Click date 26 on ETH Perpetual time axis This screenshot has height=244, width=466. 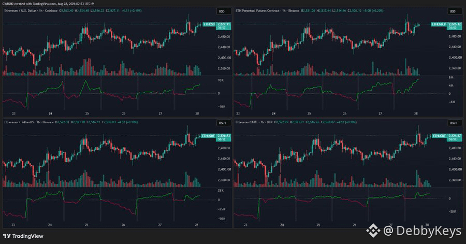[x=345, y=113]
